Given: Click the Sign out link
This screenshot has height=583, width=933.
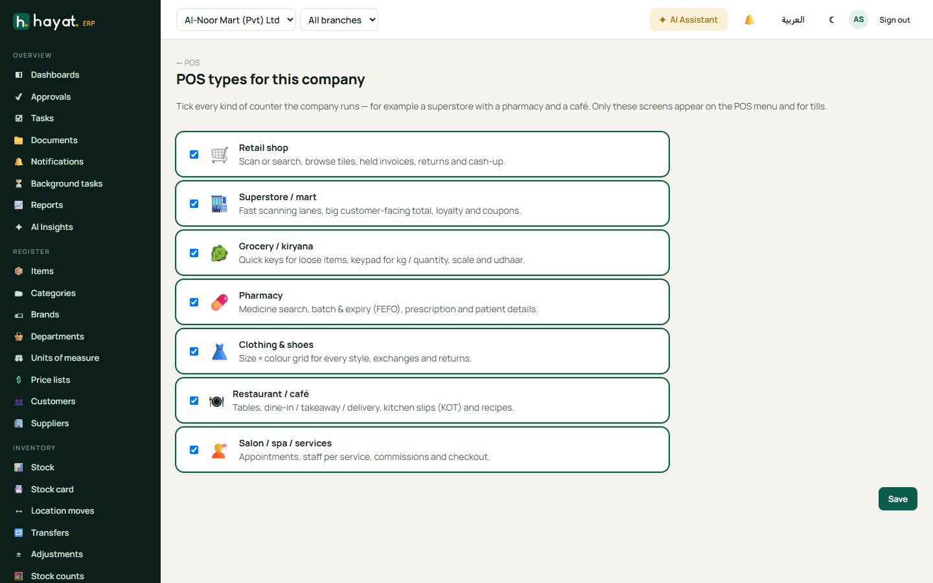Looking at the screenshot, I should [894, 19].
